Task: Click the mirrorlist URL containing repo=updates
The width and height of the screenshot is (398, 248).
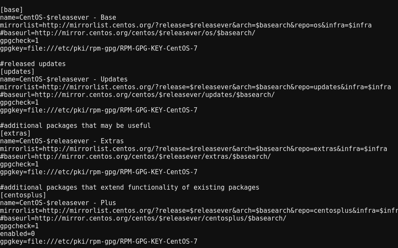Action: (195, 87)
